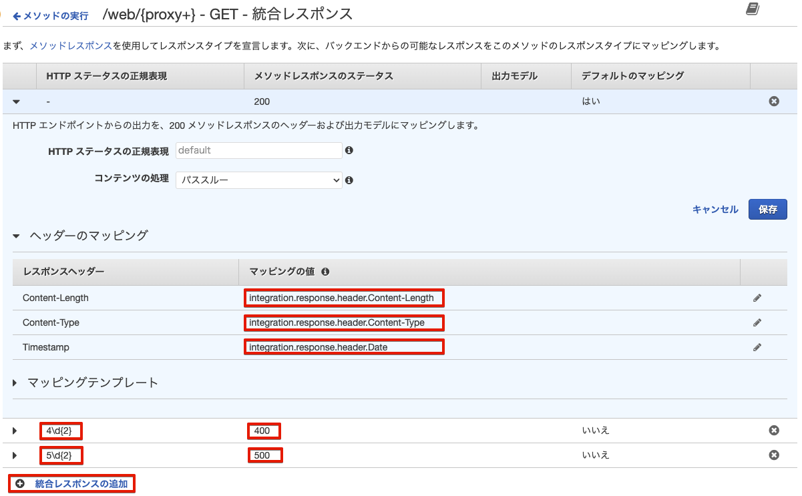This screenshot has height=496, width=802.
Task: Edit the Content-Length header mapping value
Action: [x=757, y=297]
